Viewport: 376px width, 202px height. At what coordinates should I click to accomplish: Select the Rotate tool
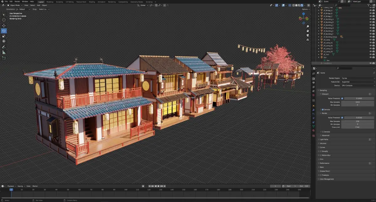click(x=4, y=31)
